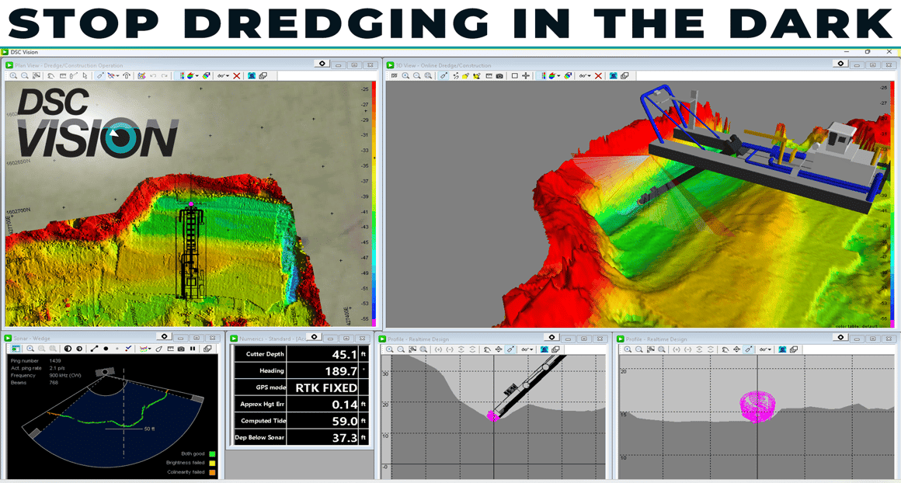The width and height of the screenshot is (901, 483).
Task: Pause the Sonar Wedge display
Action: (193, 349)
